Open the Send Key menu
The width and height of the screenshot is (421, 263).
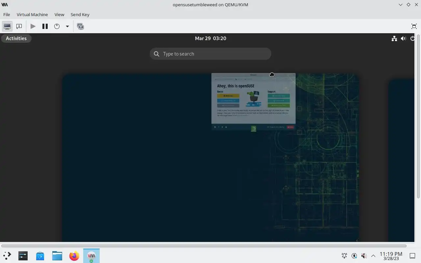[x=80, y=14]
